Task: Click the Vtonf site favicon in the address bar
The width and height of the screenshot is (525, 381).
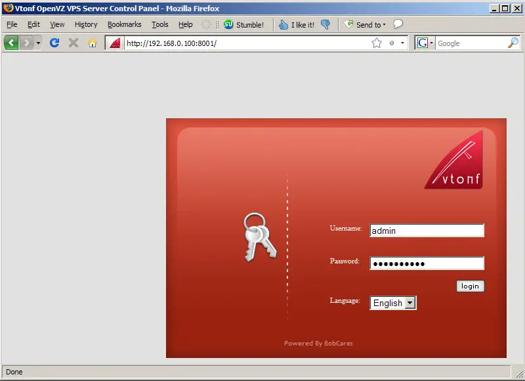Action: 114,43
